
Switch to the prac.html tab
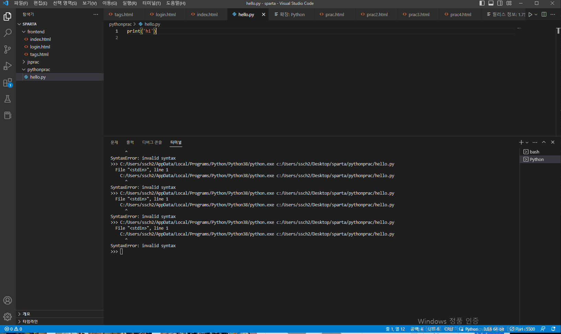pos(335,14)
